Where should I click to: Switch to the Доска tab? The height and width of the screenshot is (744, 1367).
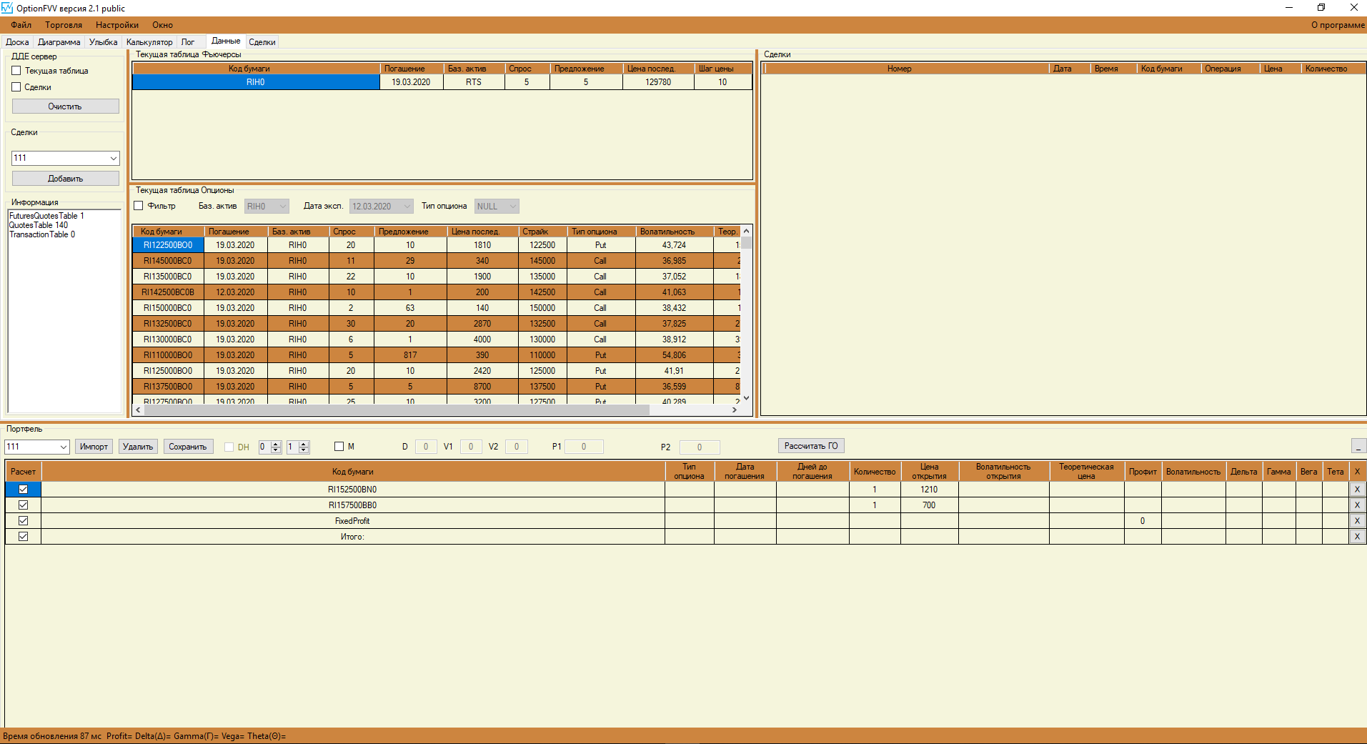17,42
